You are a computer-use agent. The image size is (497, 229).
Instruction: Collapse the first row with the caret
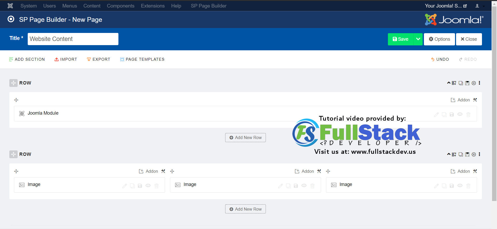[x=449, y=83]
